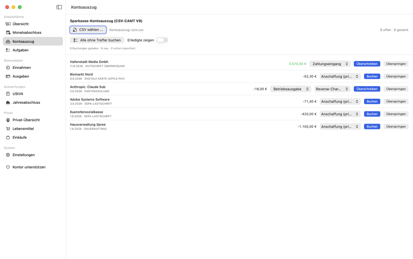Open the Einstellungen page
This screenshot has width=413, height=259.
click(x=33, y=155)
